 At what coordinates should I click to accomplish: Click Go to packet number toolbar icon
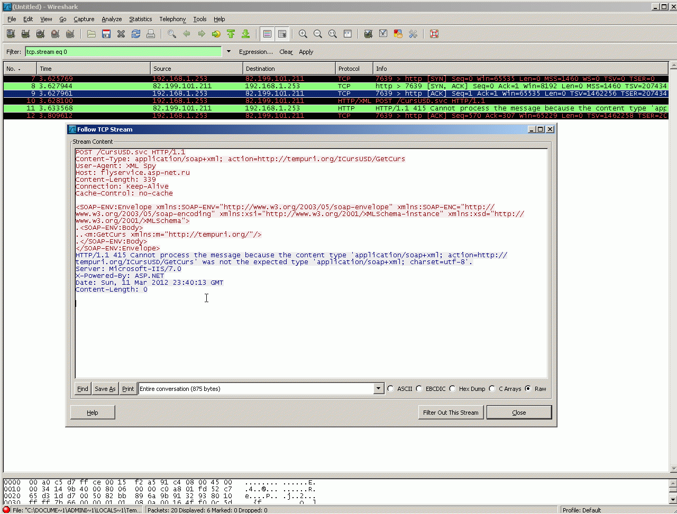(216, 34)
